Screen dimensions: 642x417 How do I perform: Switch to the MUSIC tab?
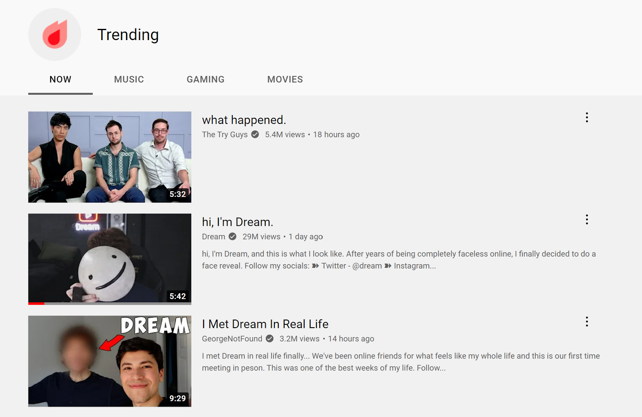129,79
